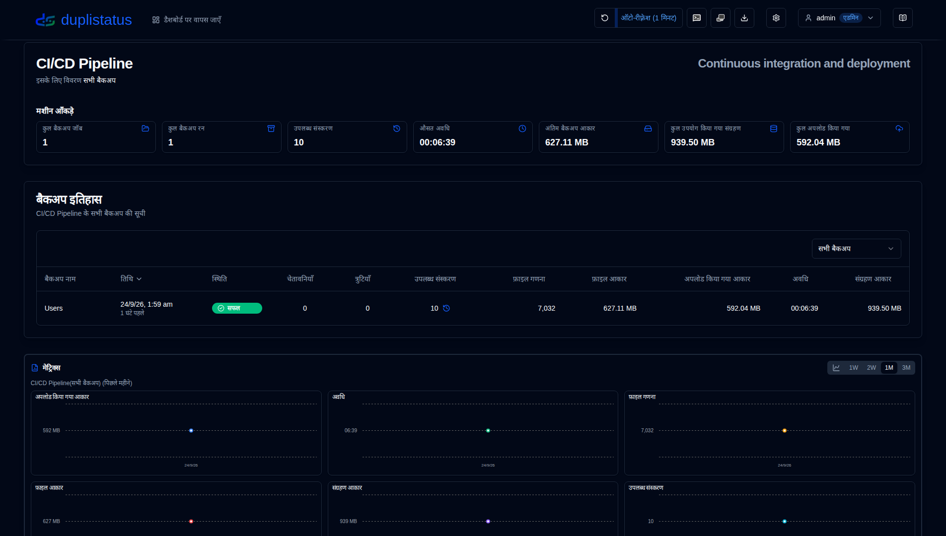The image size is (946, 536).
Task: Open the terminal-style icon button in header
Action: coord(697,18)
